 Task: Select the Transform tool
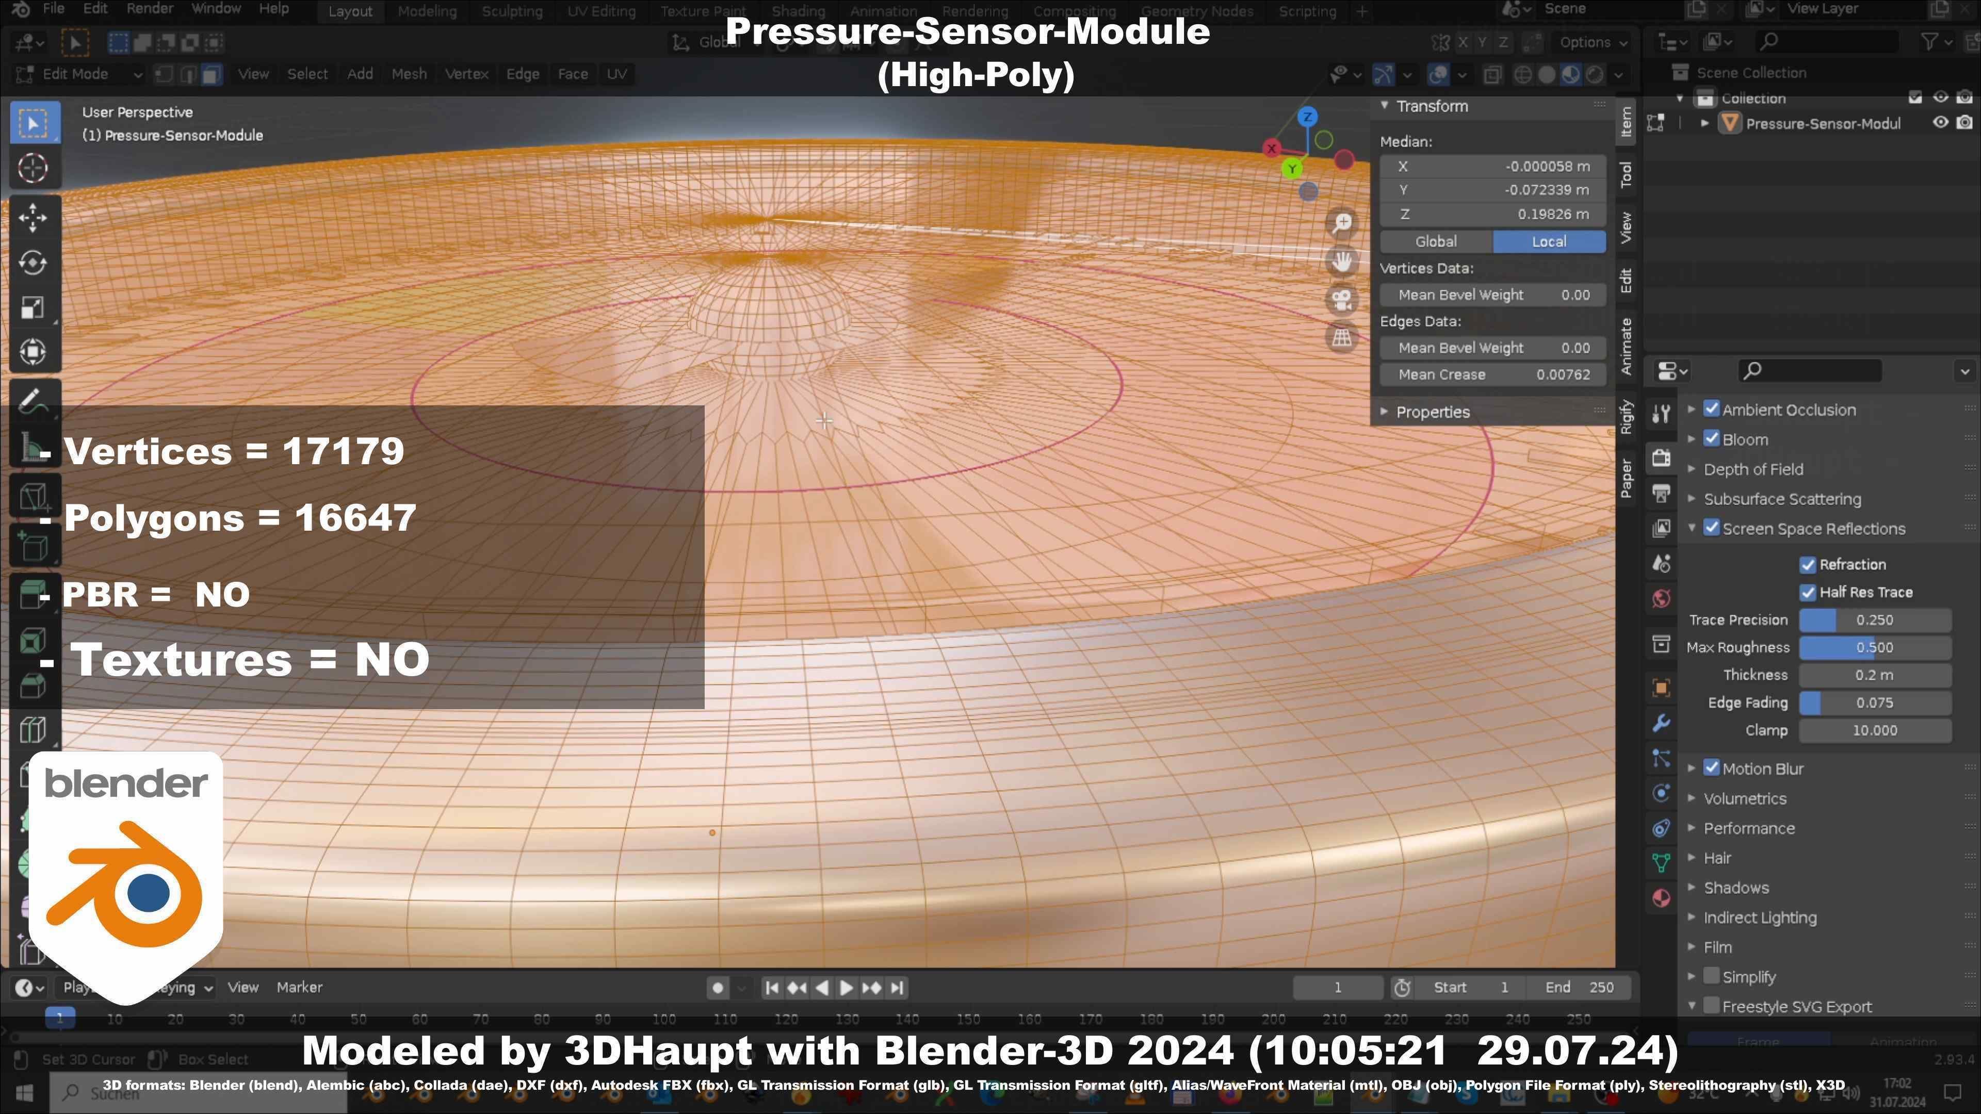33,352
